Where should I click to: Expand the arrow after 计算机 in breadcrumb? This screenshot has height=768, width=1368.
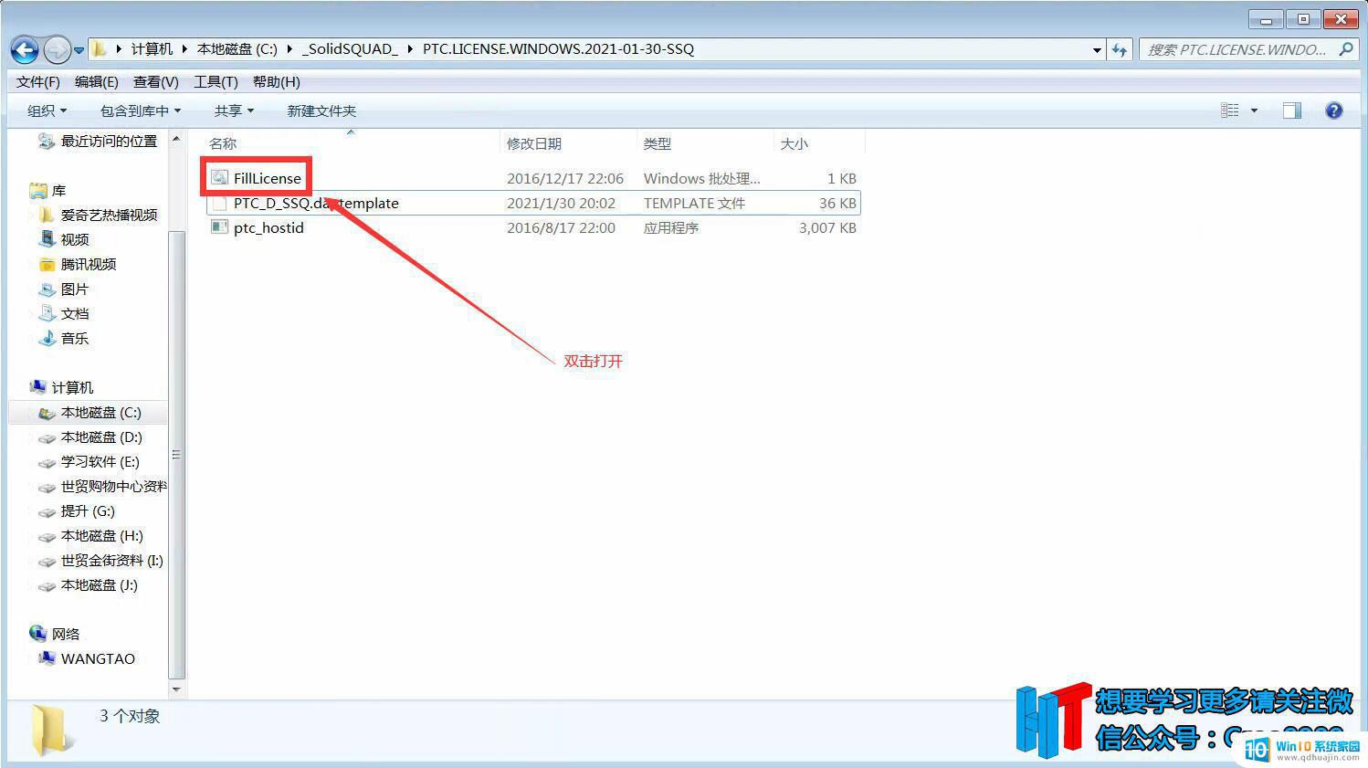coord(184,49)
